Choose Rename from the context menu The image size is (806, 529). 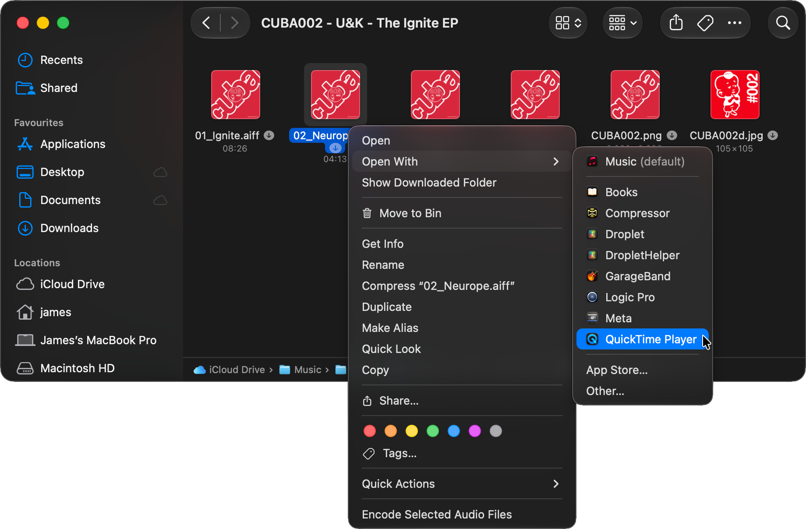pos(462,265)
